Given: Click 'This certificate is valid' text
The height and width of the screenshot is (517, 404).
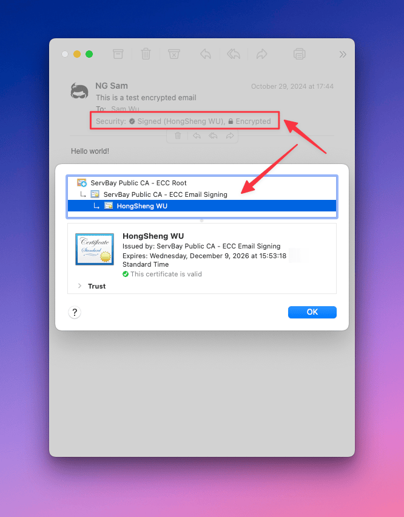Looking at the screenshot, I should tap(166, 274).
